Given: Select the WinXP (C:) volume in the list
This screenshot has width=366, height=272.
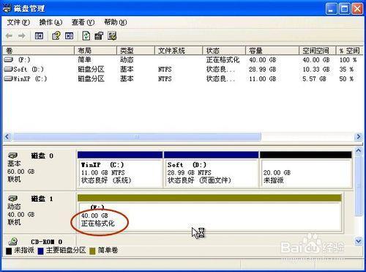Looking at the screenshot, I should click(30, 78).
